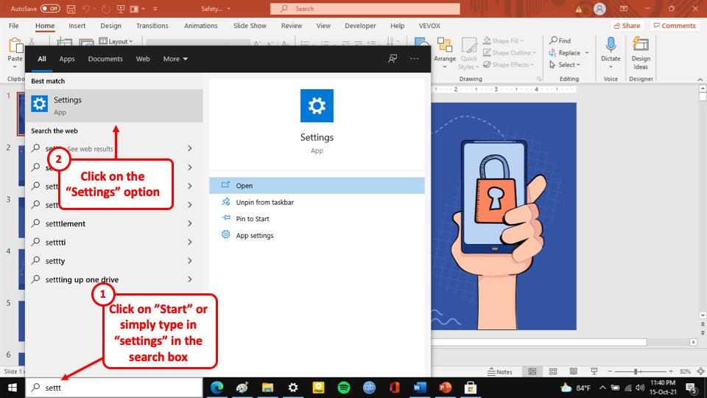Click the search feedback icon
Viewport: 707px width, 398px height.
393,59
